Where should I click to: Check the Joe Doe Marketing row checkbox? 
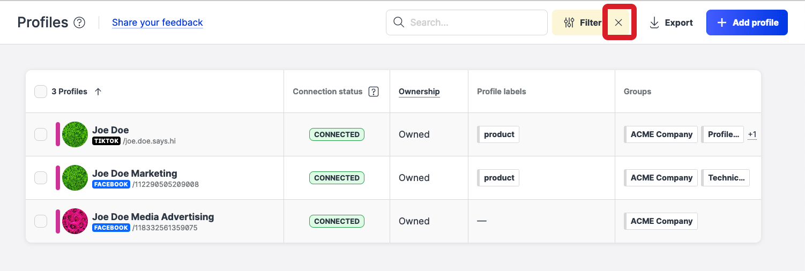tap(41, 178)
